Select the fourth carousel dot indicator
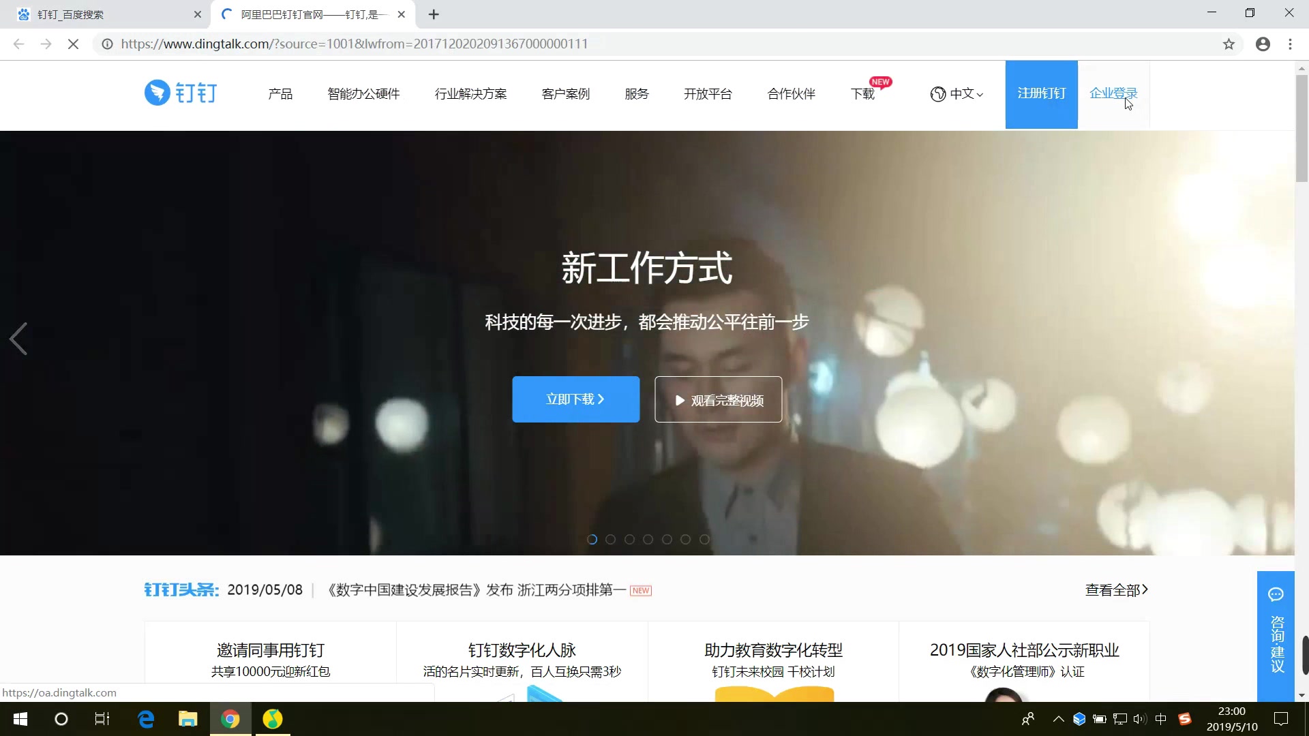 [x=648, y=539]
